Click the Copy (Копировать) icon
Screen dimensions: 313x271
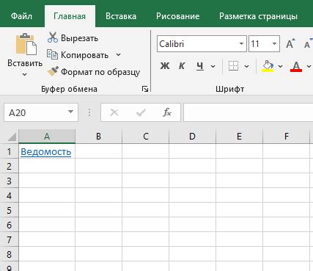[52, 54]
